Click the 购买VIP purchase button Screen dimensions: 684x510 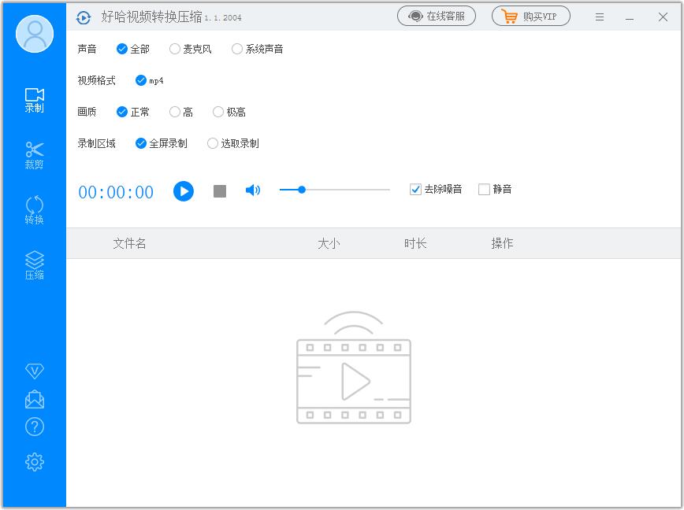(531, 16)
